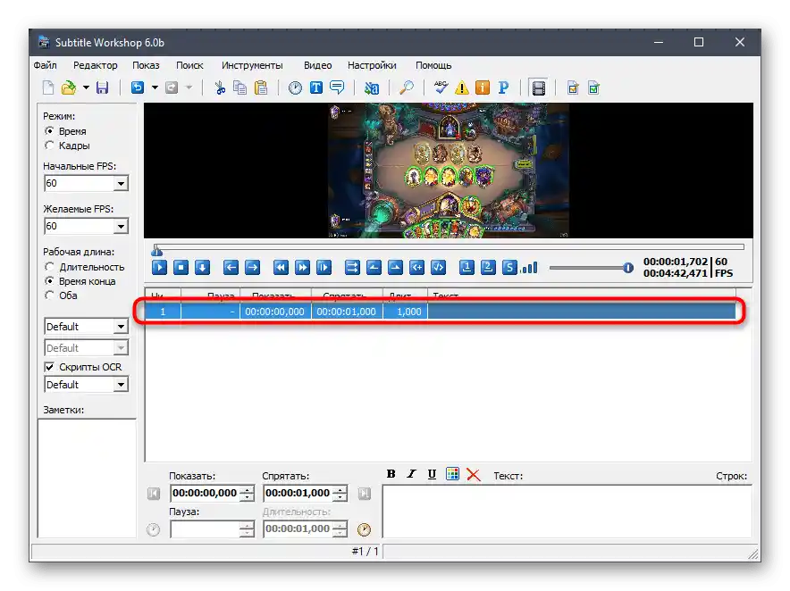Open the Видео menu
This screenshot has width=790, height=591.
(317, 65)
